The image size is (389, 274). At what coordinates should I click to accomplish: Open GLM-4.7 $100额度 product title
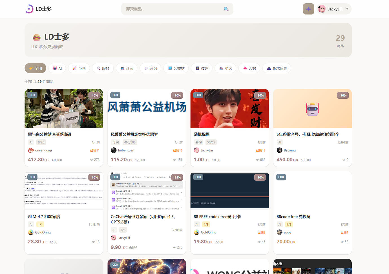44,216
